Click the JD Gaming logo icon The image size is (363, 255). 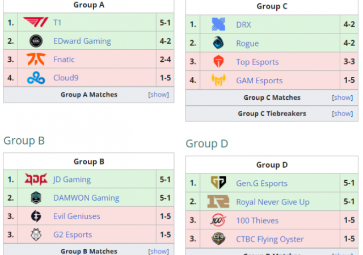point(36,180)
